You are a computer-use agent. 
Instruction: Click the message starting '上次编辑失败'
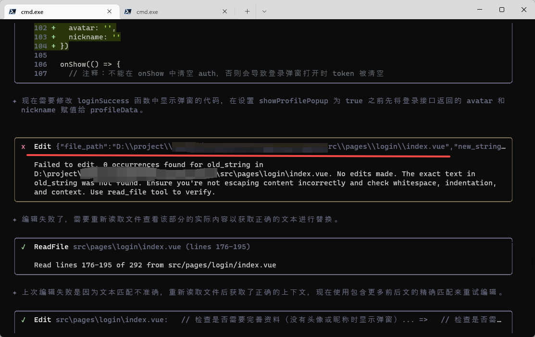263,292
